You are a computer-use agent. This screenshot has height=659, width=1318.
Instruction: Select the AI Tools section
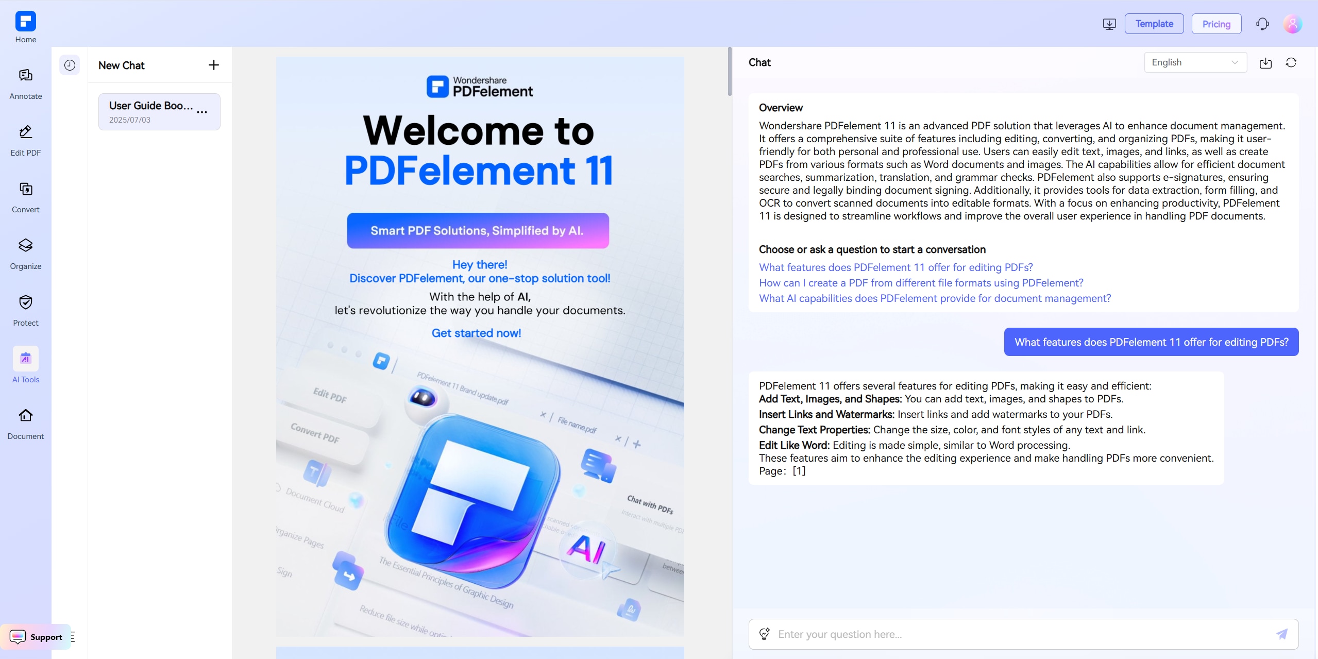(x=25, y=365)
